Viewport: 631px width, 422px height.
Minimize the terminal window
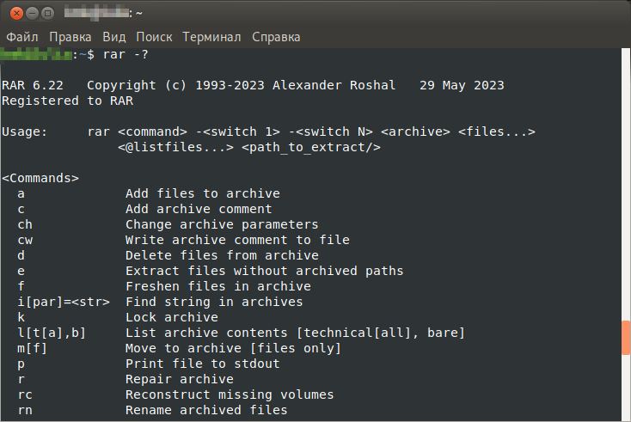[x=32, y=13]
